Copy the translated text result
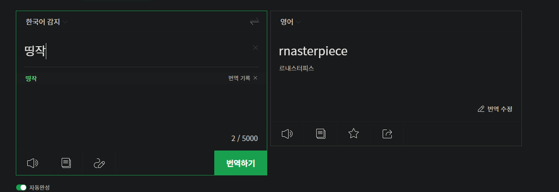Image resolution: width=559 pixels, height=192 pixels. [321, 134]
